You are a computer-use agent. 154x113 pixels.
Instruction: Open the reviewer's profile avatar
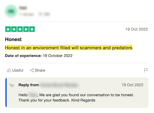click(x=11, y=11)
